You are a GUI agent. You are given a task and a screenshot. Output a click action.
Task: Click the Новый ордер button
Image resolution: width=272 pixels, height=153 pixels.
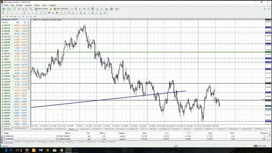coord(42,8)
